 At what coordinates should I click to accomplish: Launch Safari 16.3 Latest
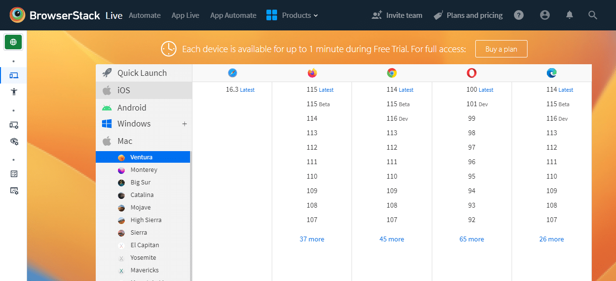[240, 89]
